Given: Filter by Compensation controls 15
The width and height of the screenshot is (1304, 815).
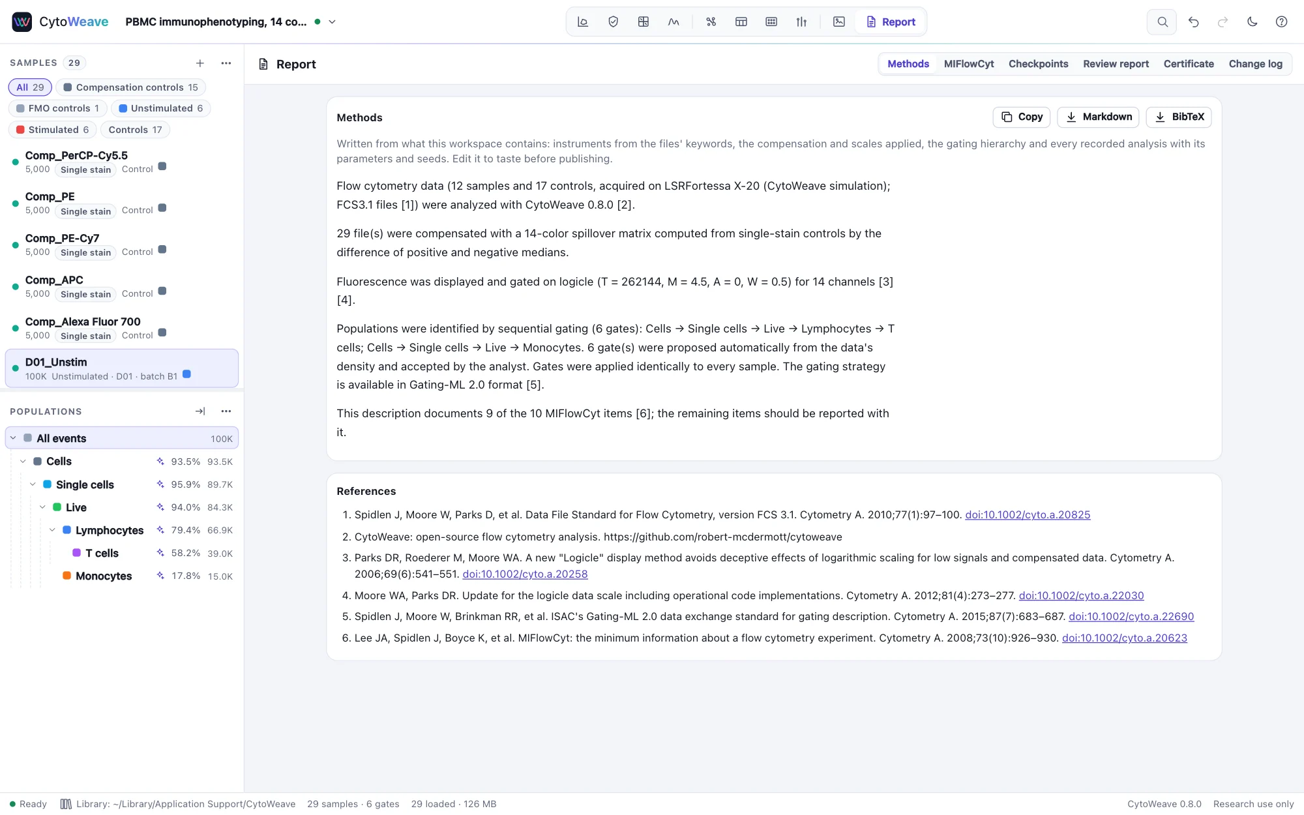Looking at the screenshot, I should pos(130,87).
